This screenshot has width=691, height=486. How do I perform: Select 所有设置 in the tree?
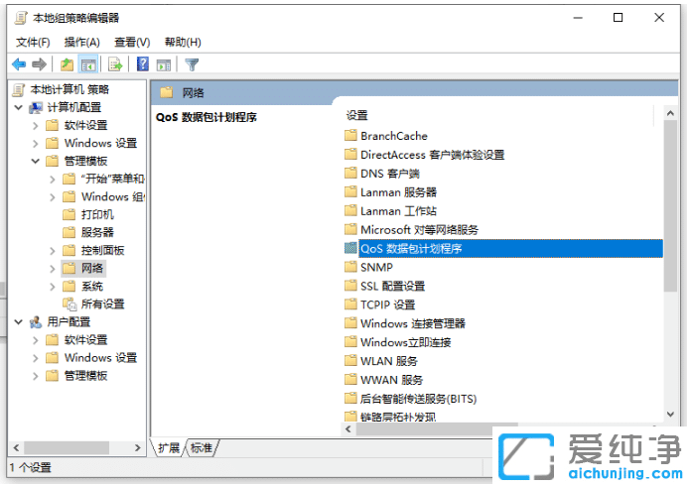102,304
